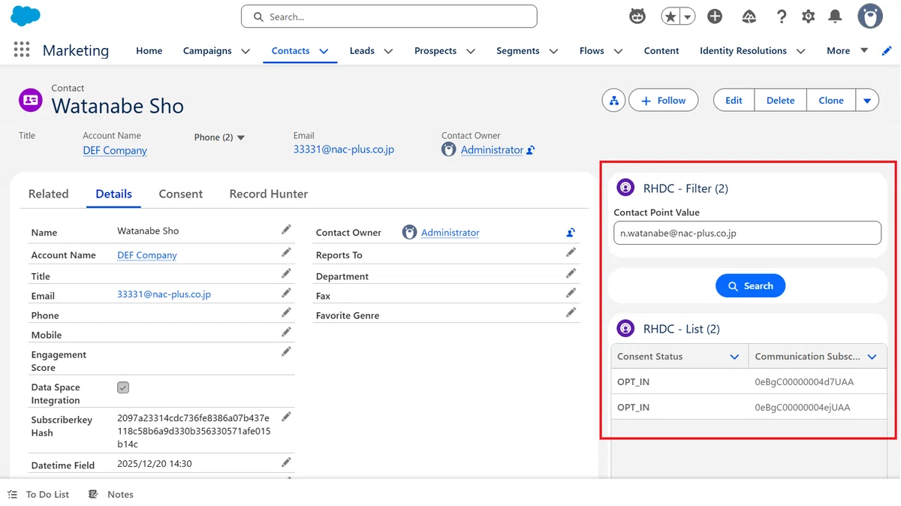Edit the Engagement Score pencil

286,351
